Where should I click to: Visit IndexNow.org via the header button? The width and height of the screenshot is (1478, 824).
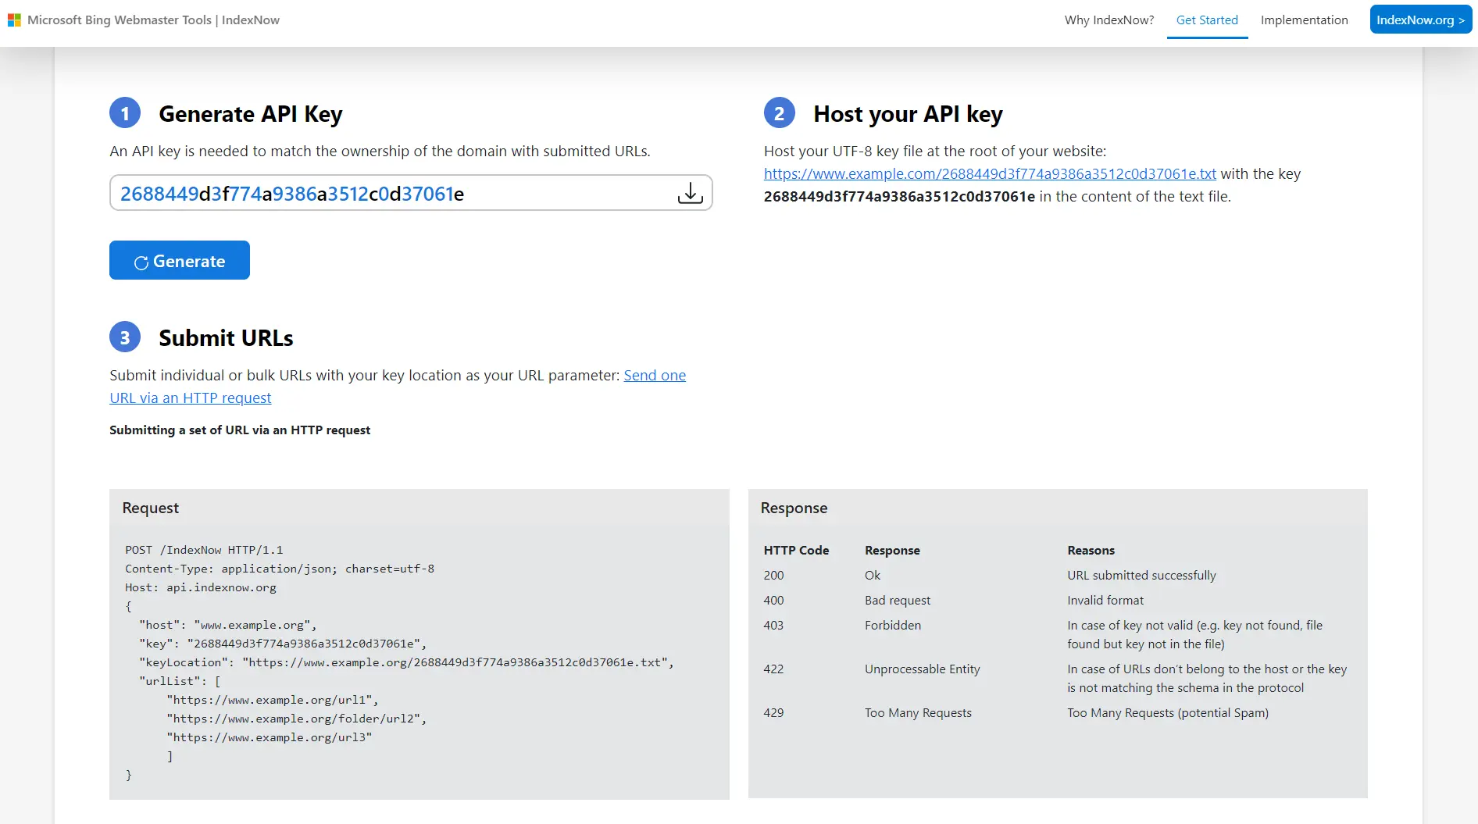point(1420,20)
